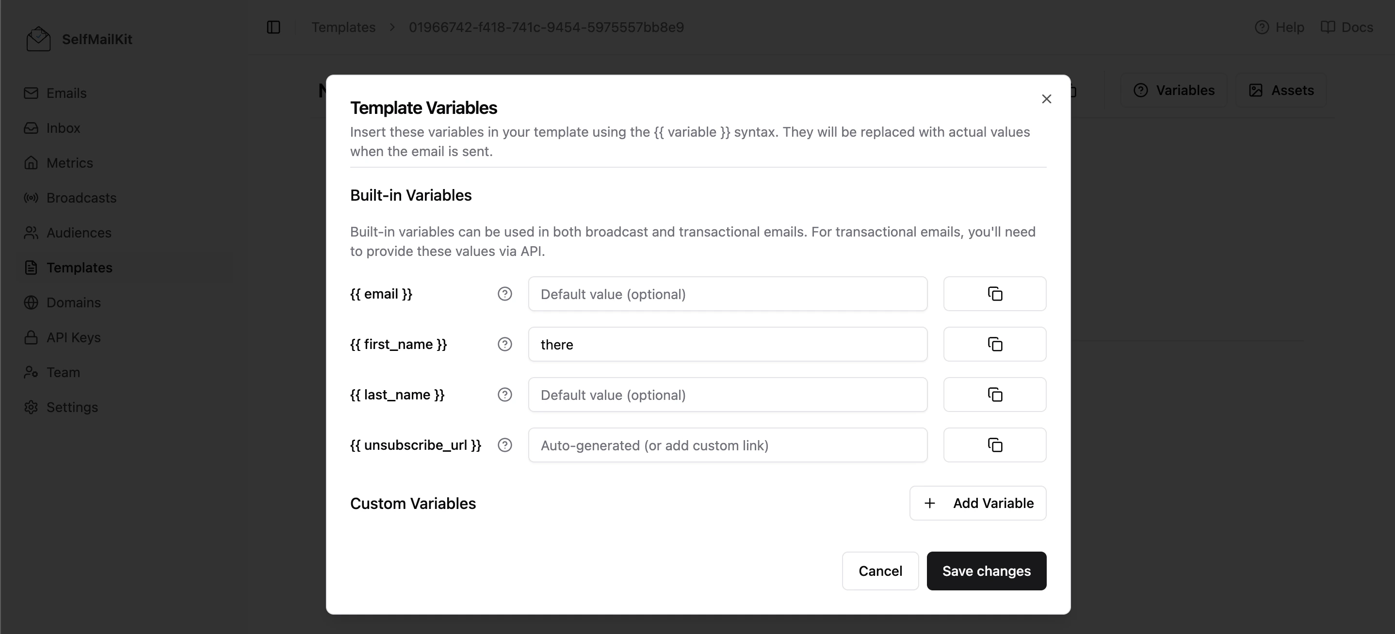Close the Template Variables dialog

tap(1046, 99)
